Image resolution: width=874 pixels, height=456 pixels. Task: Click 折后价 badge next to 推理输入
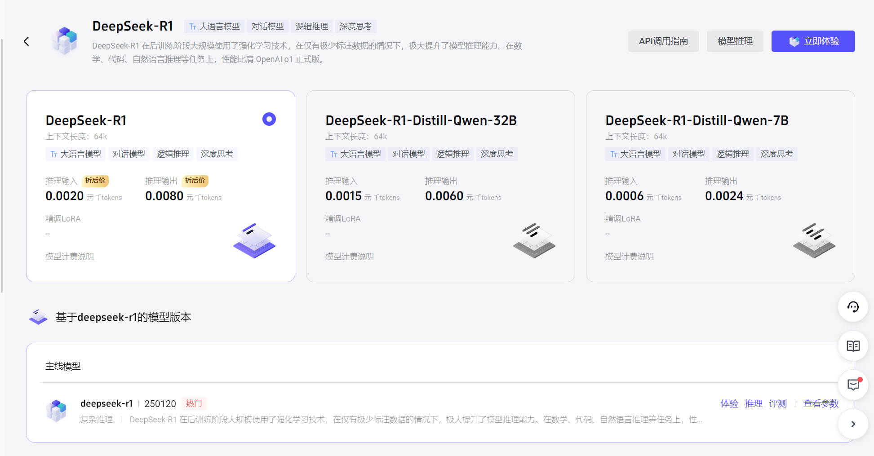click(x=95, y=181)
